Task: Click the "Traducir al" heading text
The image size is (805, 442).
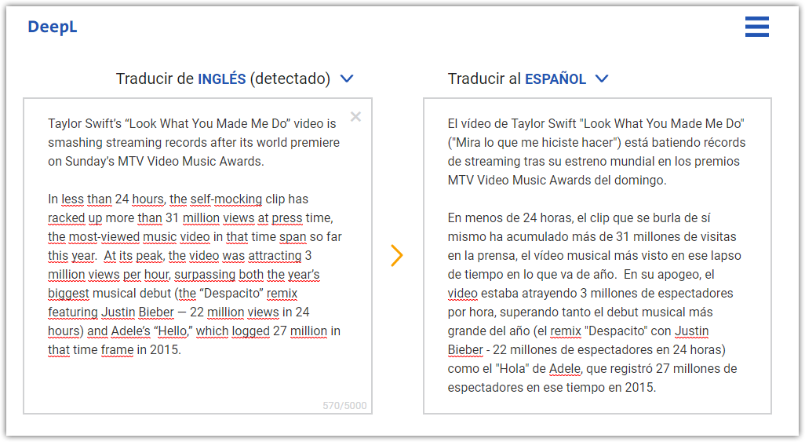Action: 484,79
